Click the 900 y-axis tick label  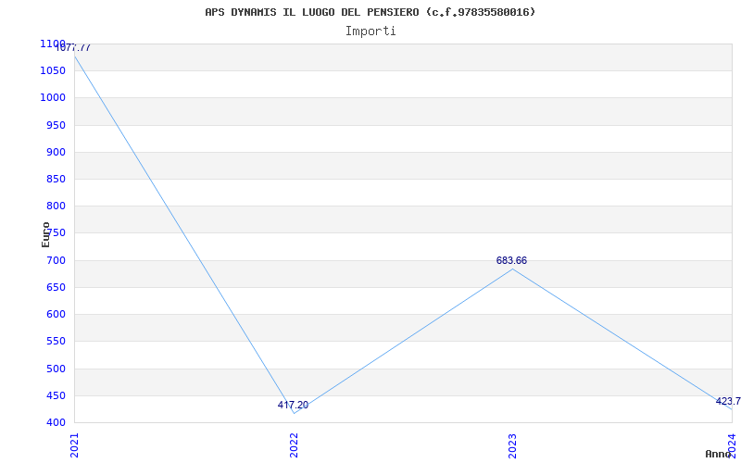56,152
